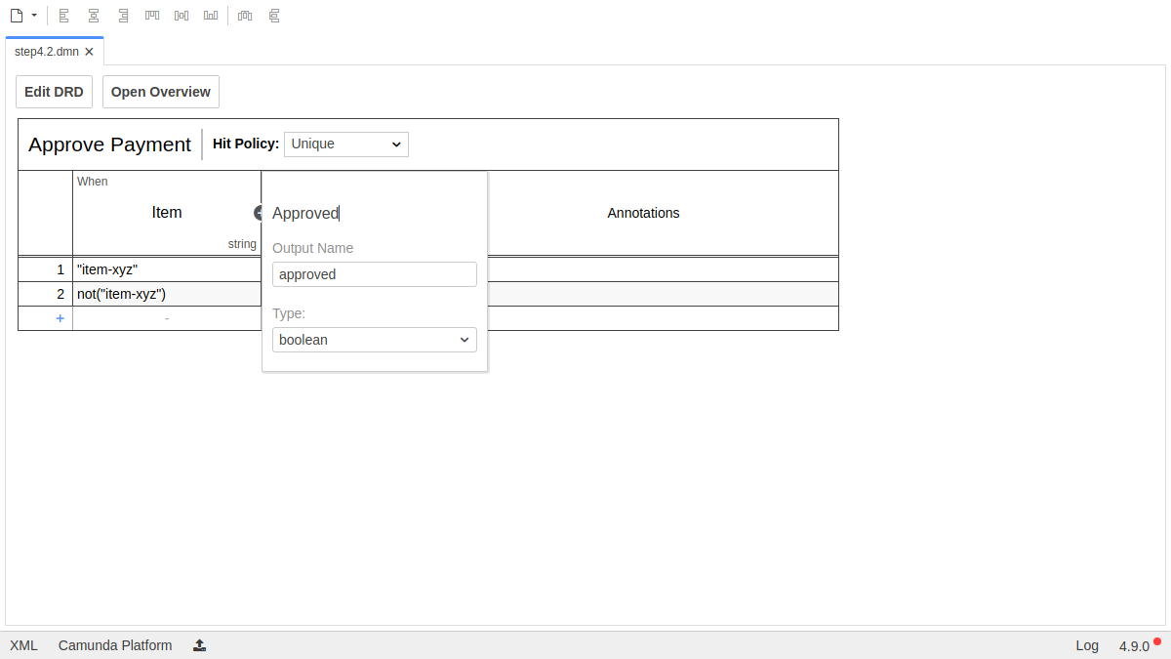1171x659 pixels.
Task: Click the align elements right icon
Action: pos(123,16)
